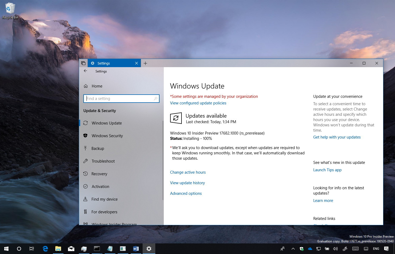Screen dimensions: 395x254
Task: Launch Microsoft Edge from taskbar
Action: pos(45,249)
